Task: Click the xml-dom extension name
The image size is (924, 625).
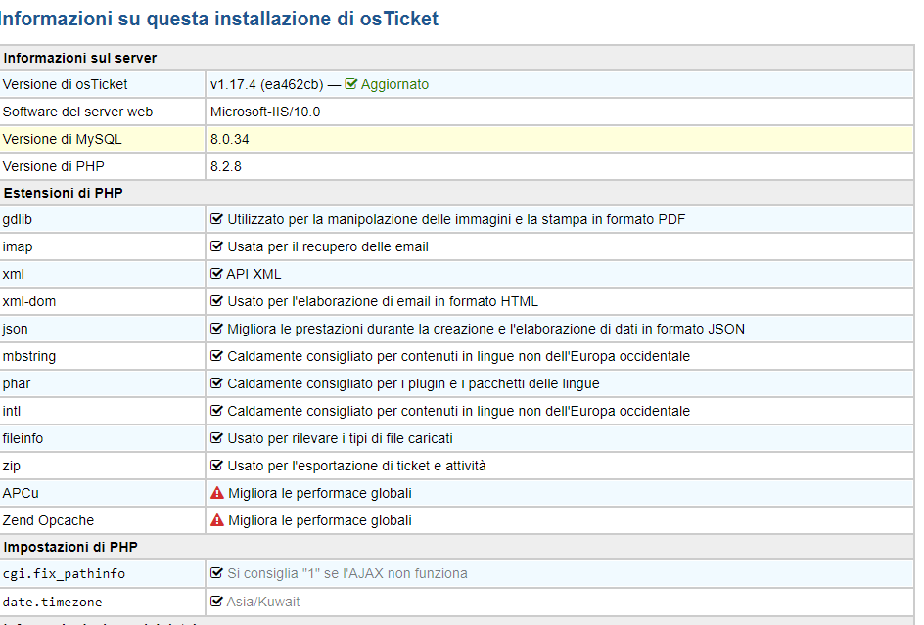Action: tap(29, 301)
